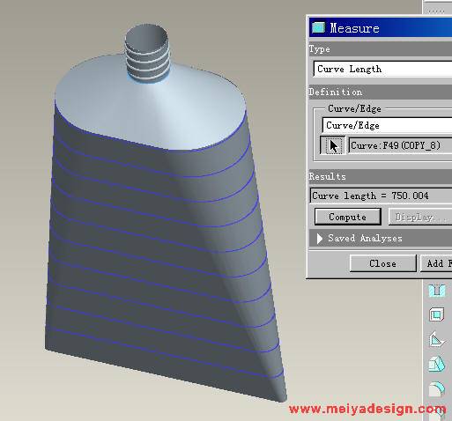Image resolution: width=452 pixels, height=421 pixels.
Task: Activate the curve selection arrow button
Action: (333, 145)
